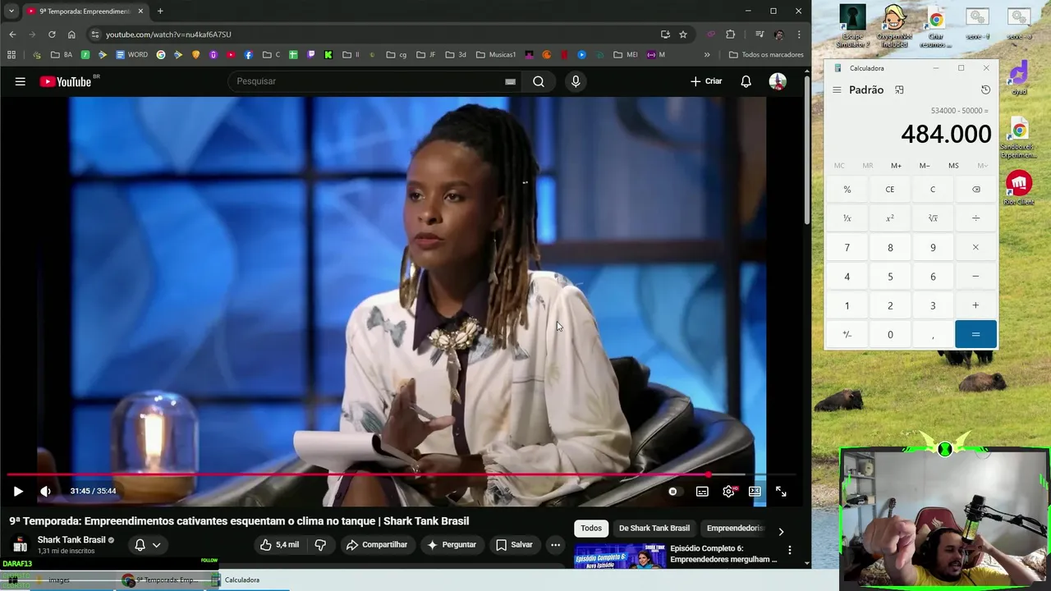Mute the video volume
Viewport: 1051px width, 591px height.
[45, 491]
